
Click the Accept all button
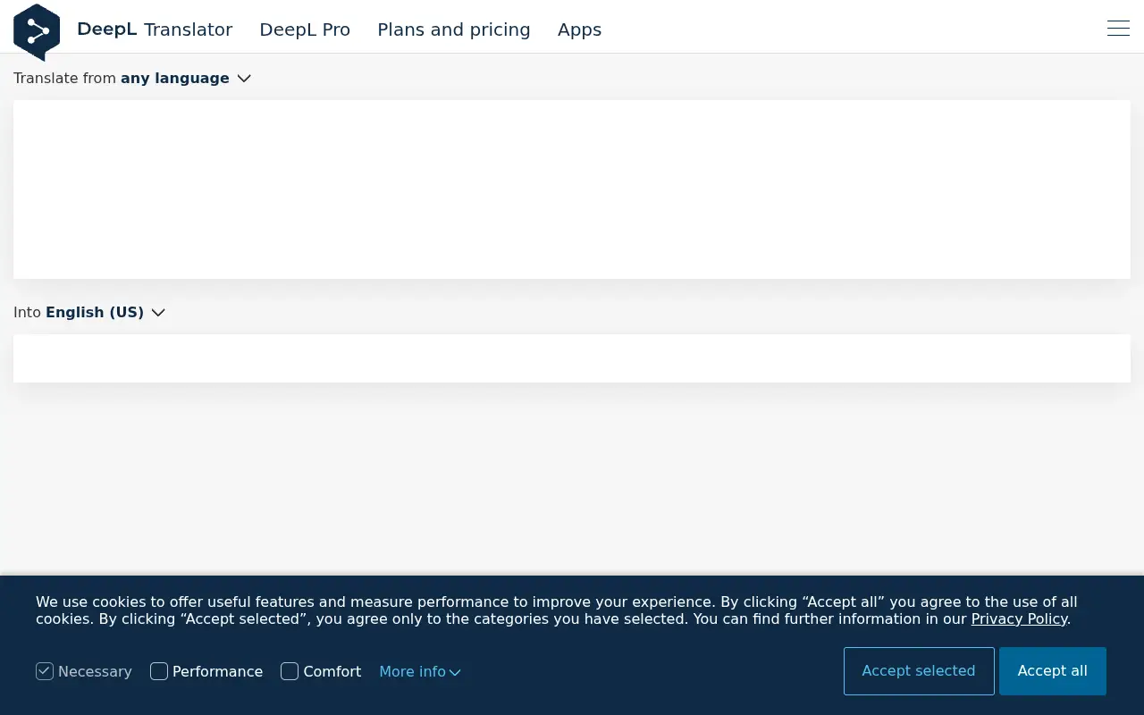(x=1053, y=671)
